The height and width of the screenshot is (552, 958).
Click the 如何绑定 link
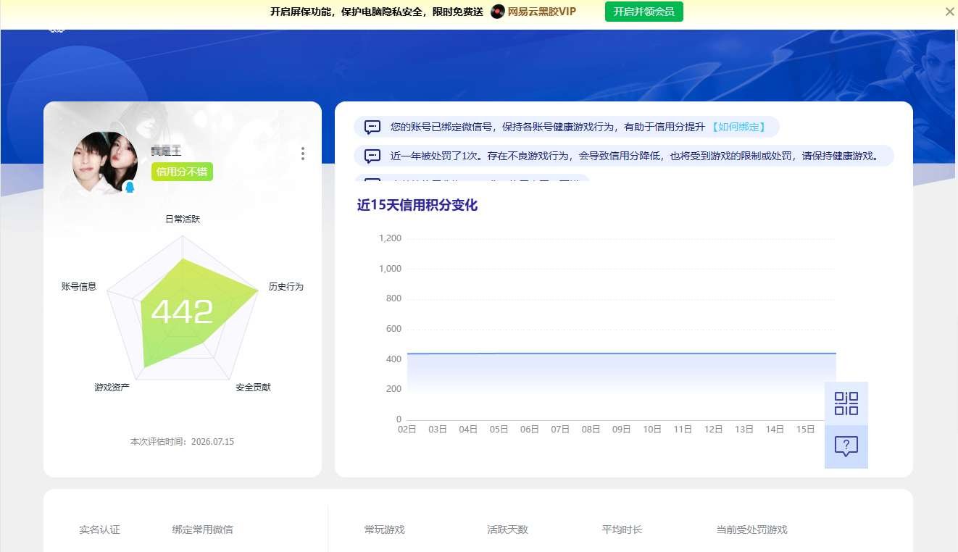[738, 127]
